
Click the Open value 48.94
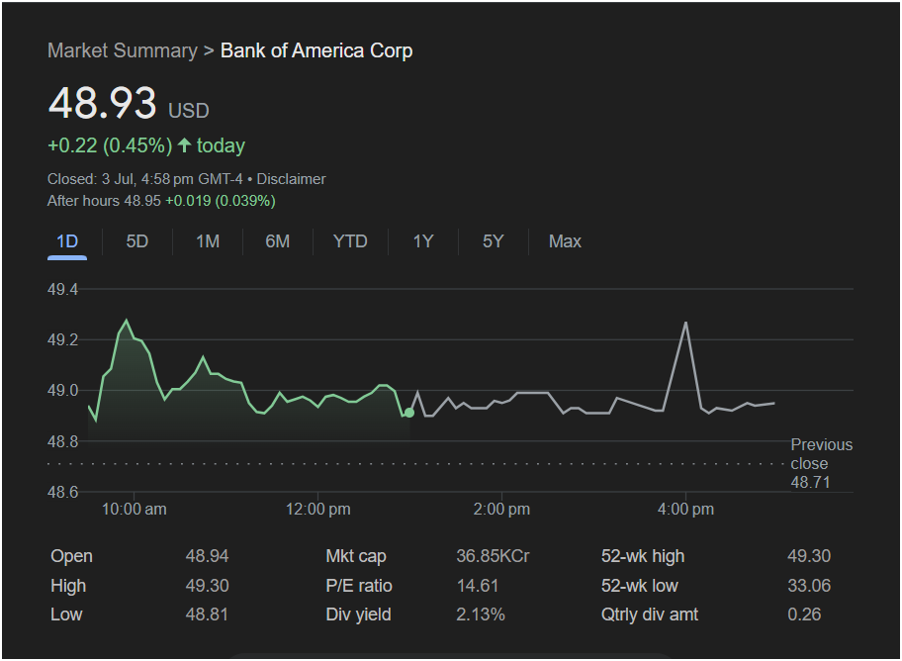pyautogui.click(x=207, y=556)
